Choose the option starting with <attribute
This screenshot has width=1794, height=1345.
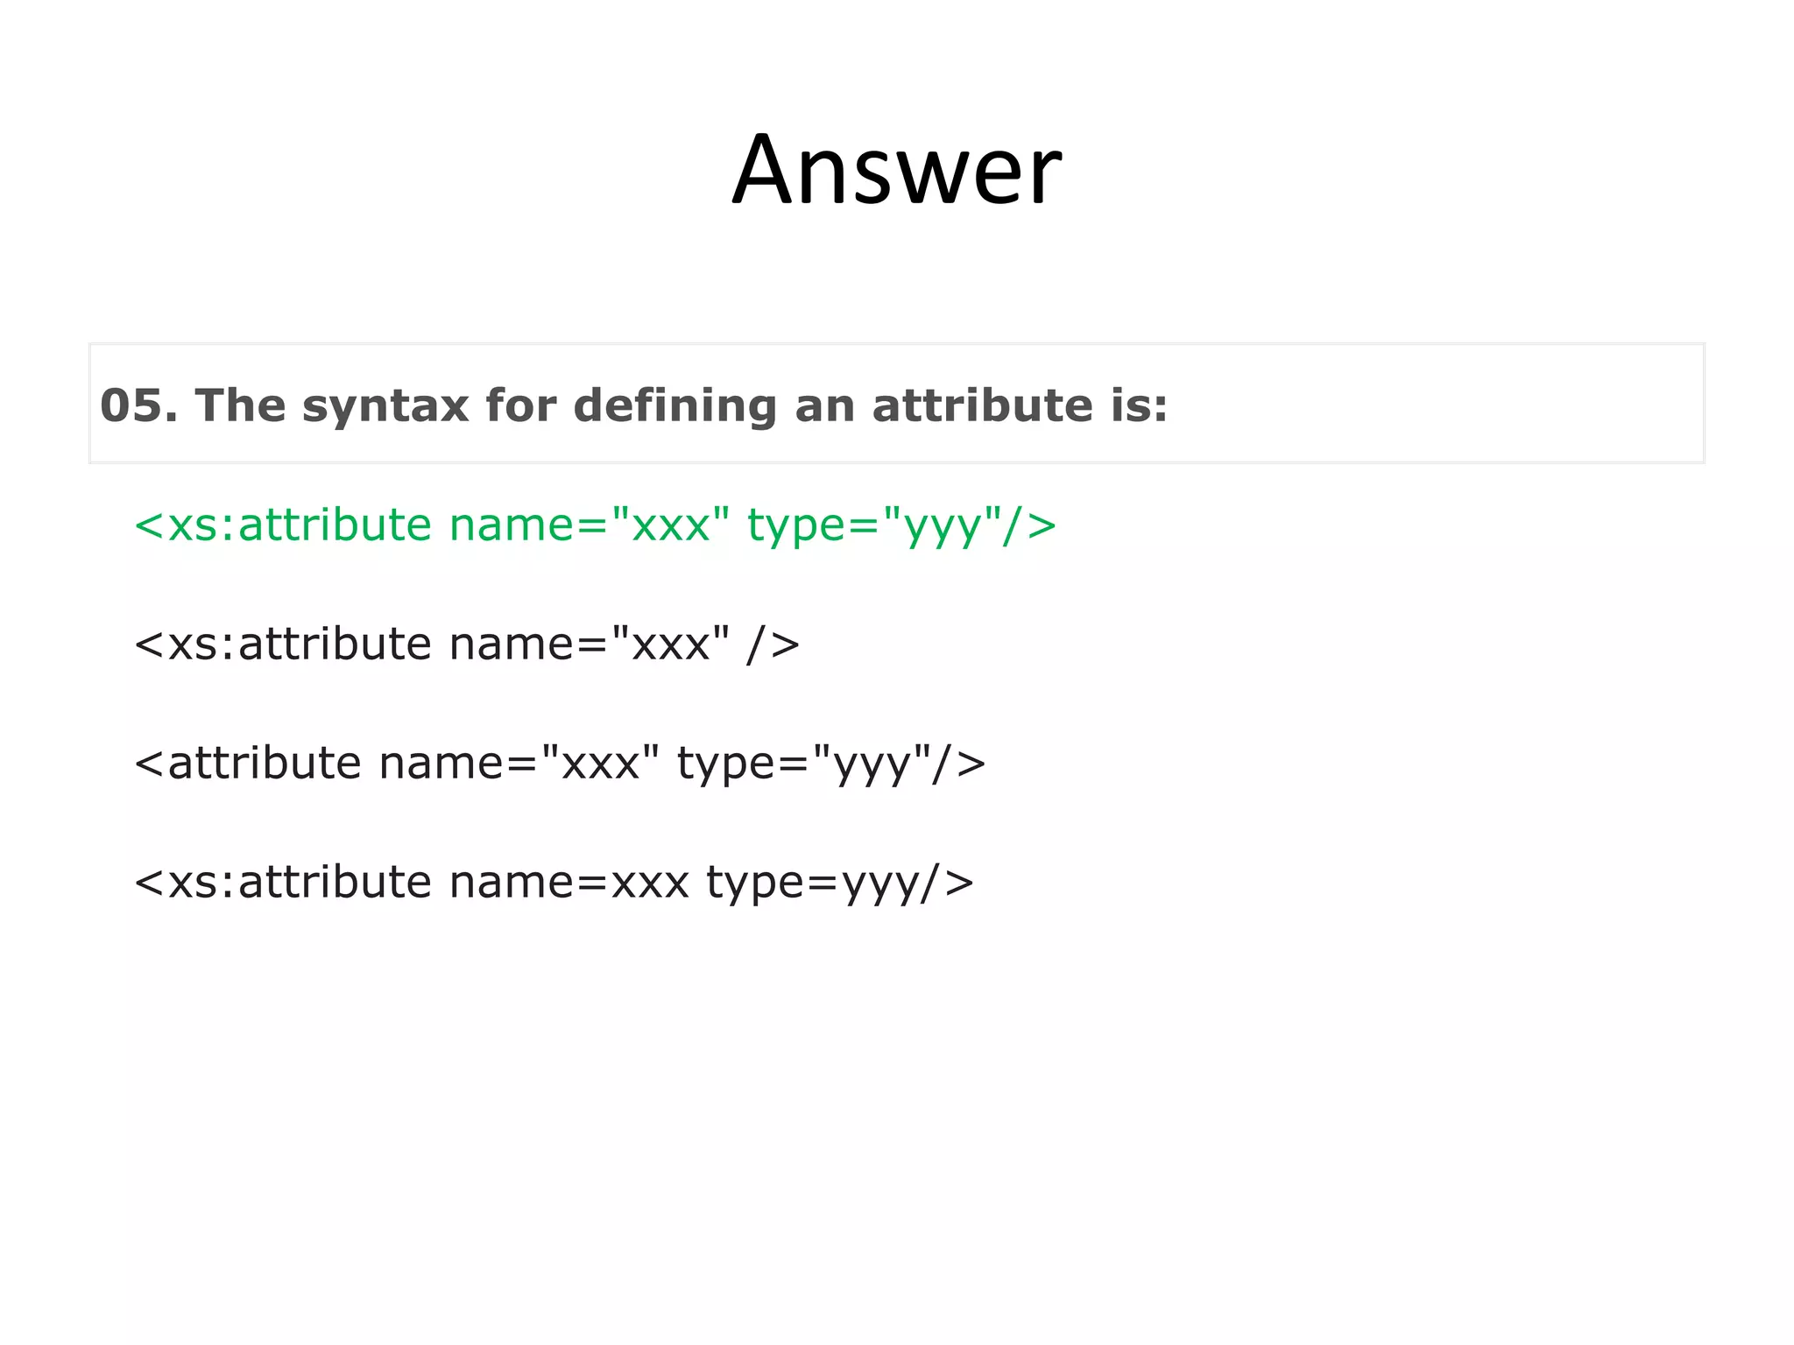tap(560, 764)
